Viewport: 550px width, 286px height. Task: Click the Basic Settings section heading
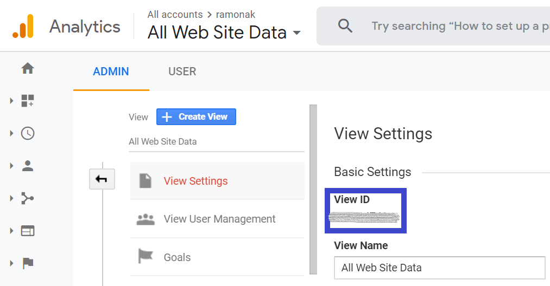tap(372, 172)
